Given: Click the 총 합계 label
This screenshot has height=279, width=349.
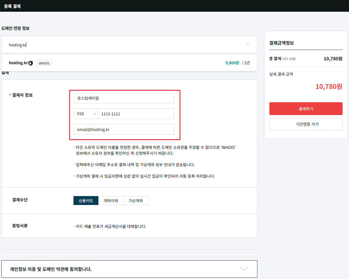Looking at the screenshot, I should [275, 59].
